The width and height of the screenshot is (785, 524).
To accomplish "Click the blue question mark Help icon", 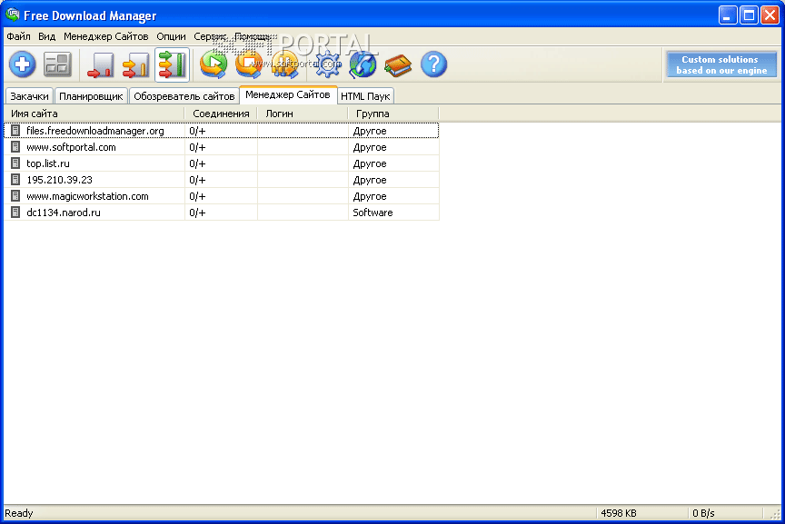I will [433, 64].
